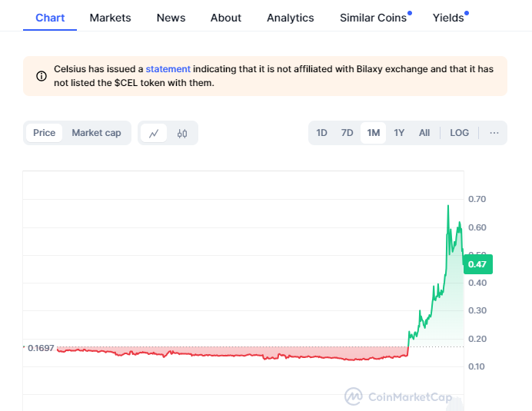Choose the 1M time range
This screenshot has height=411, width=532.
coord(373,133)
